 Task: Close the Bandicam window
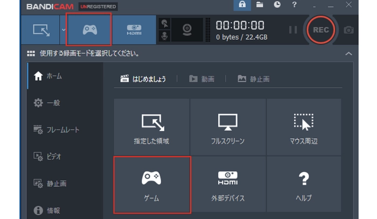click(348, 4)
